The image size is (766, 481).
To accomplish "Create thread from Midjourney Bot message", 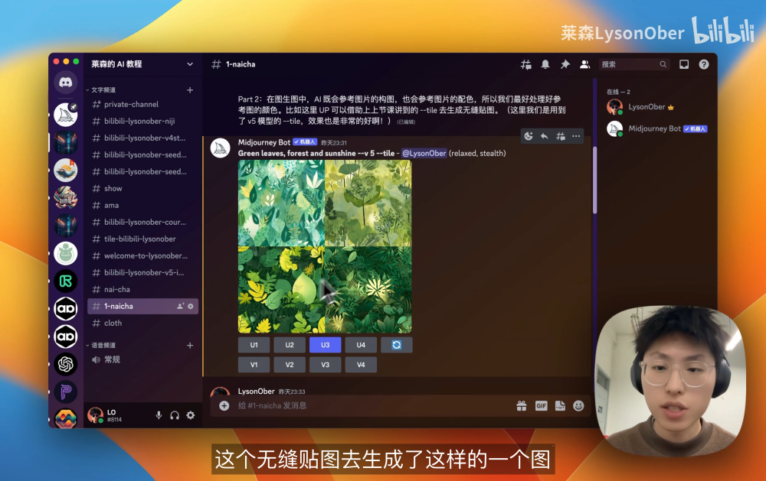I will (561, 136).
